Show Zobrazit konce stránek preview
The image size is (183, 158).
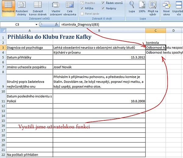pos(38,9)
